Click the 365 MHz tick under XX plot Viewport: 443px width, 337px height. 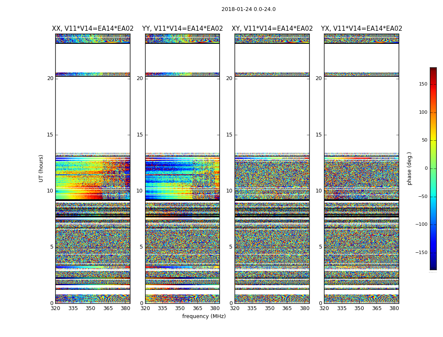[108, 308]
